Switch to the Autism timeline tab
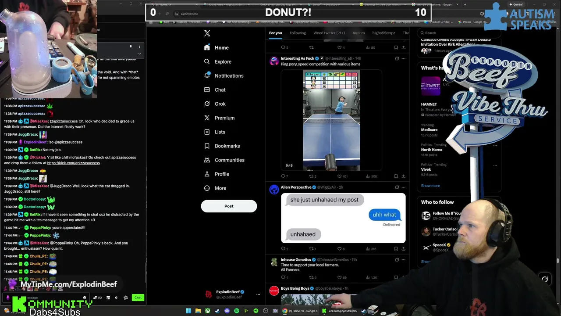Viewport: 561px width, 316px height. click(x=359, y=33)
